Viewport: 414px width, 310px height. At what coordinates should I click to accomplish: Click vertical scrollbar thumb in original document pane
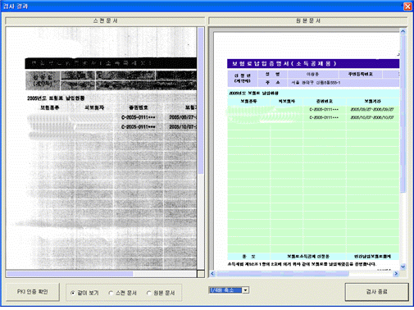[403, 113]
